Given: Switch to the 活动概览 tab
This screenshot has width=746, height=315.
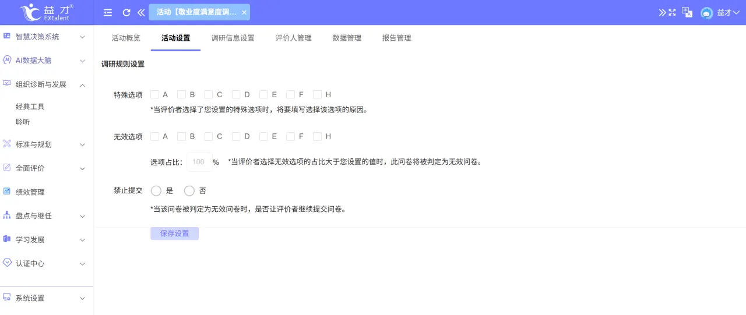Looking at the screenshot, I should tap(126, 38).
